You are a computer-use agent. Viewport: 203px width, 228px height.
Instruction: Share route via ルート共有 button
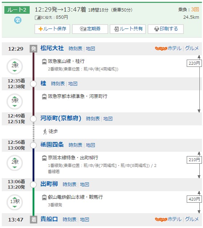[128, 29]
